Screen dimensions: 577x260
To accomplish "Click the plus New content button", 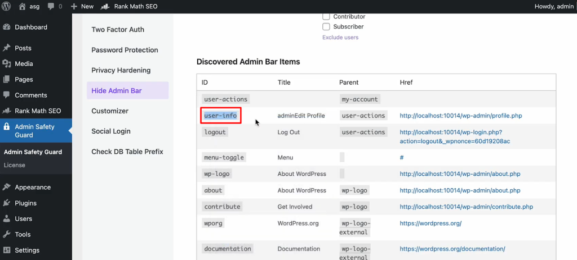I will 82,6.
